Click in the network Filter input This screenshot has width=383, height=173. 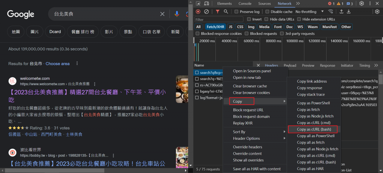click(x=219, y=19)
